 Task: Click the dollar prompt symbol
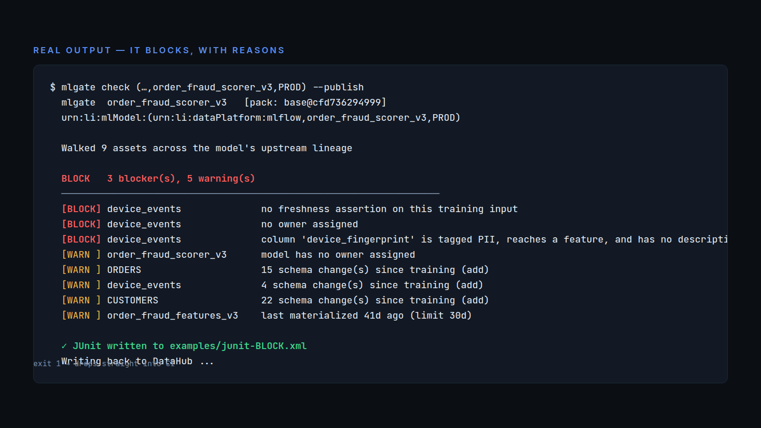coord(53,88)
